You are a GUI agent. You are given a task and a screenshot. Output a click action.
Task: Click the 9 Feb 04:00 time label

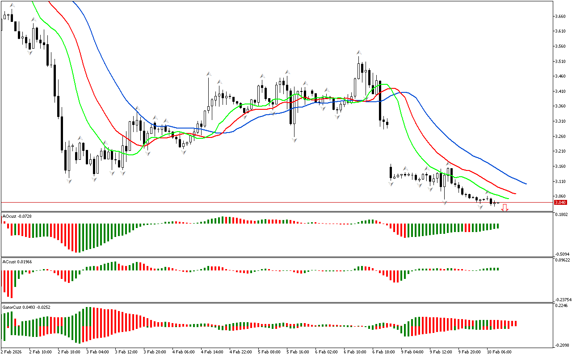pos(412,352)
